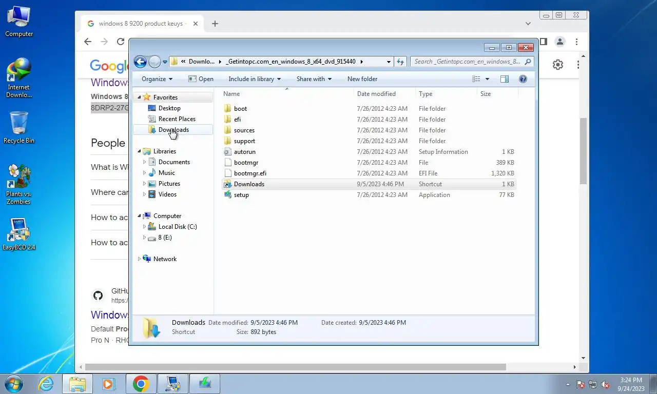Select the efi folder icon

click(x=228, y=120)
